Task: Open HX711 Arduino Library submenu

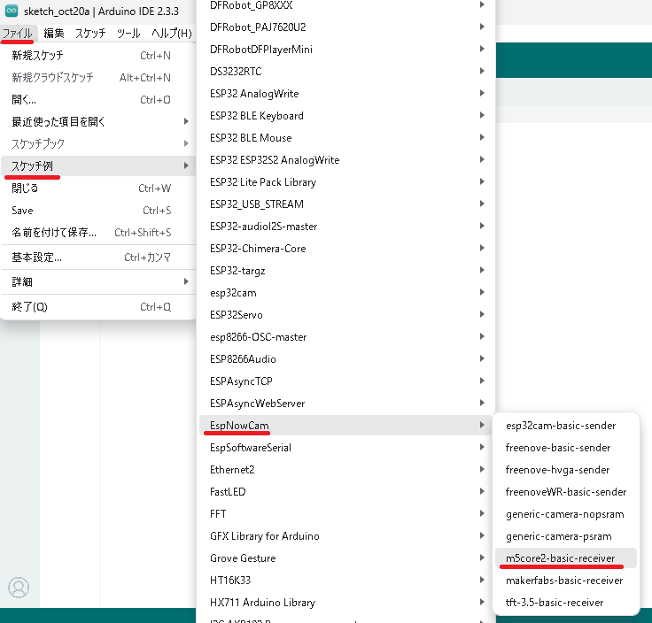Action: coord(346,603)
